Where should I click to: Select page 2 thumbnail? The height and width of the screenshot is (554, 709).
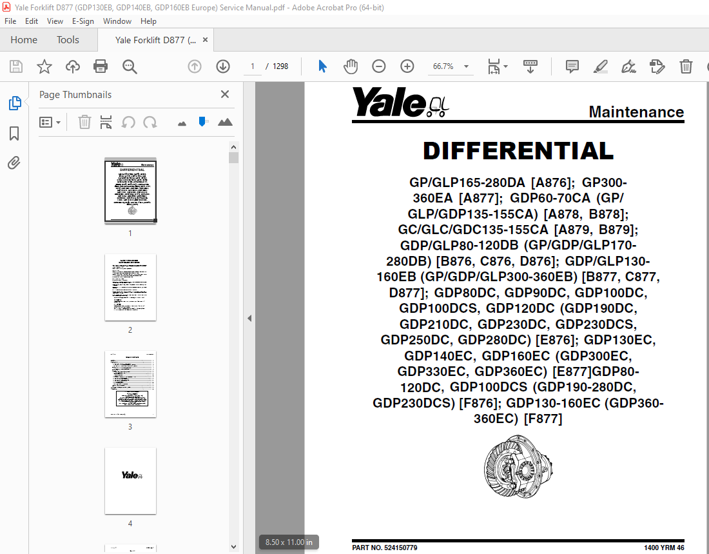click(x=130, y=288)
